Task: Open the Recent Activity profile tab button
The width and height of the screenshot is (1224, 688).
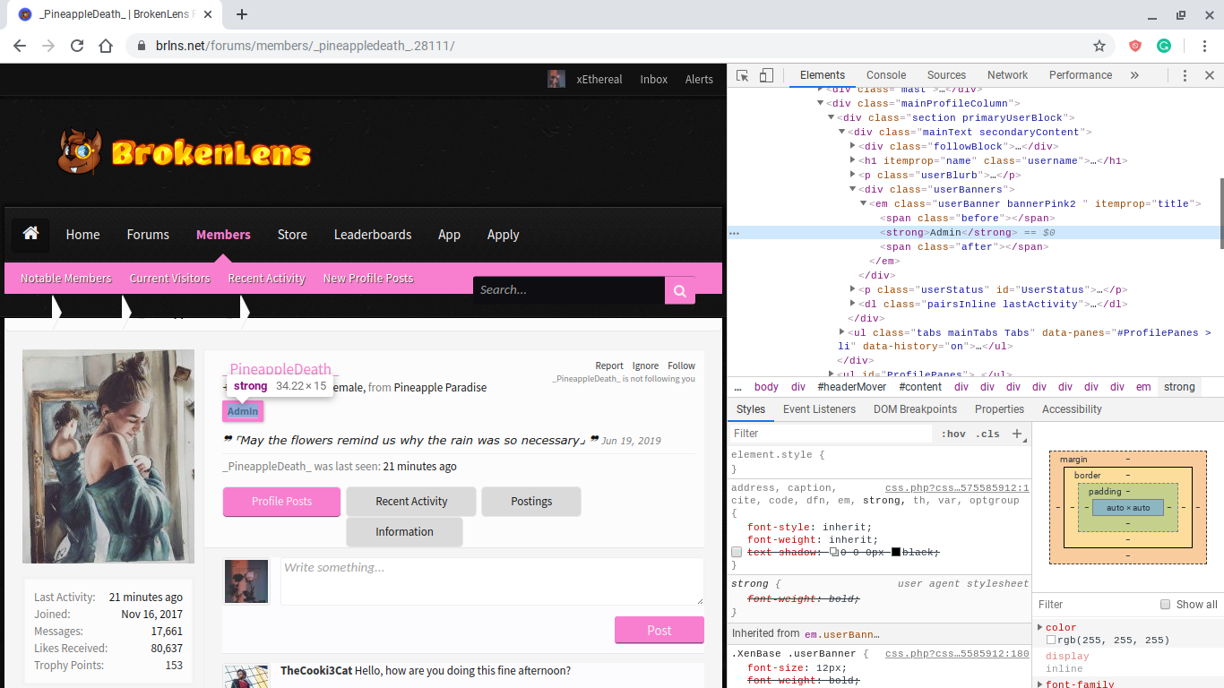Action: [x=412, y=502]
